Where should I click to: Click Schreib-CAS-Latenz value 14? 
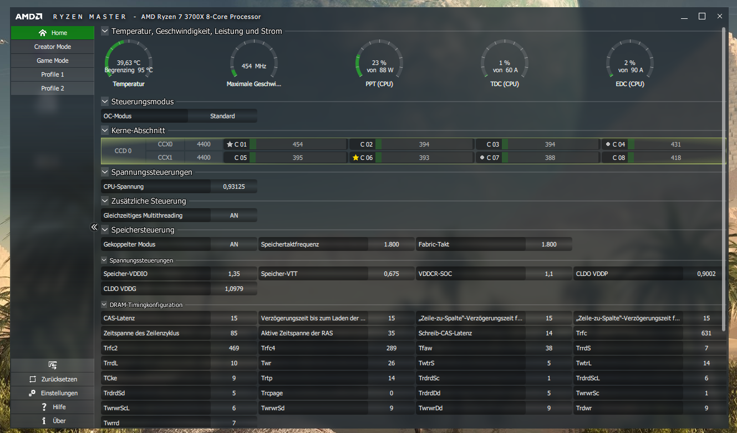click(549, 333)
